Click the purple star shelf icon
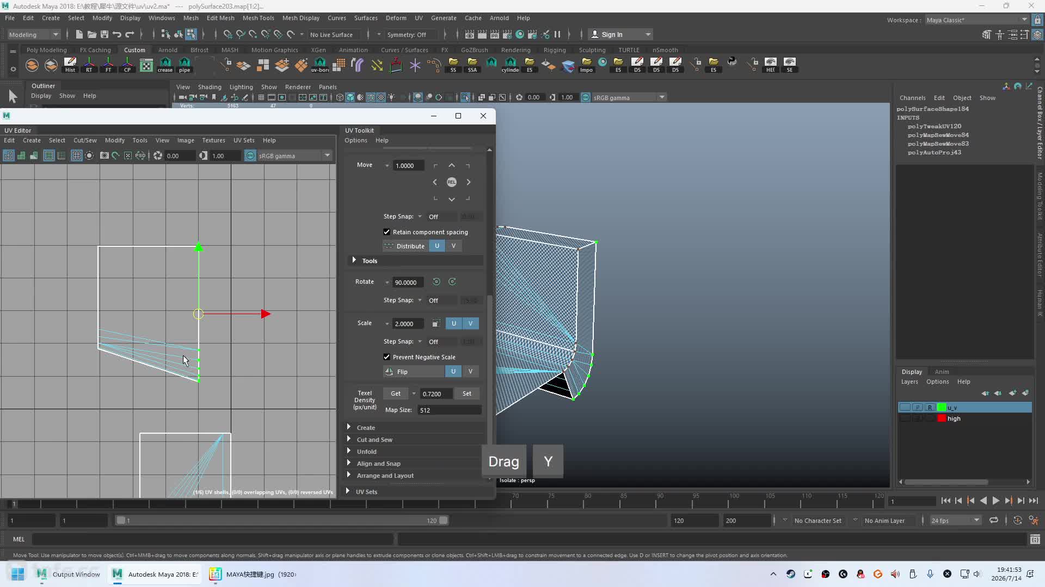 pos(415,65)
